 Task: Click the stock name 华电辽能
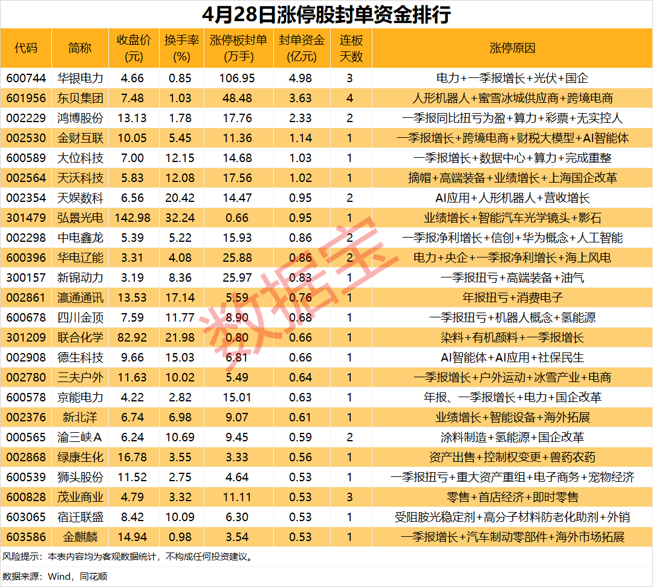coord(80,258)
